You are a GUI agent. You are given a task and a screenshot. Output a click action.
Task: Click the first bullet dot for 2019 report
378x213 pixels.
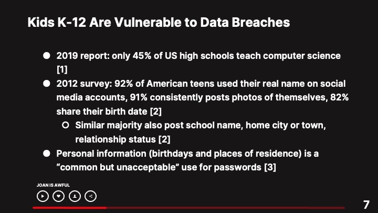46,55
